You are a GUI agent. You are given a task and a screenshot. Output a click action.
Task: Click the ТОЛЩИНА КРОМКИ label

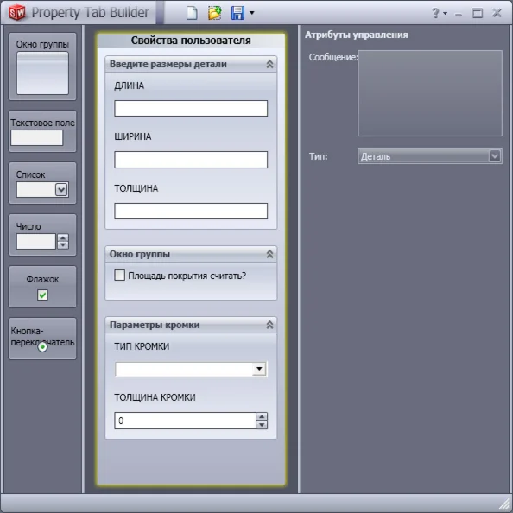[155, 397]
